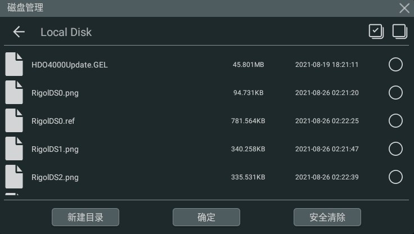
Task: Select the radio circle for RigolDS2.png
Action: click(395, 177)
